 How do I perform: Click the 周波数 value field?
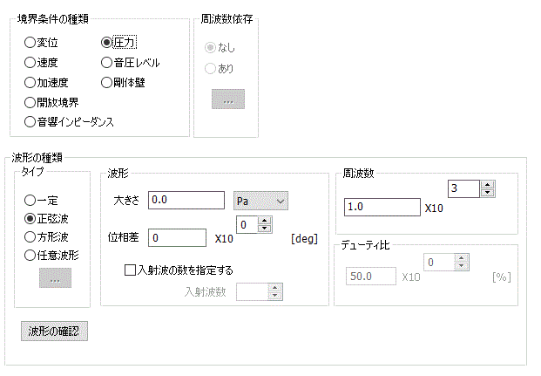[x=382, y=208]
